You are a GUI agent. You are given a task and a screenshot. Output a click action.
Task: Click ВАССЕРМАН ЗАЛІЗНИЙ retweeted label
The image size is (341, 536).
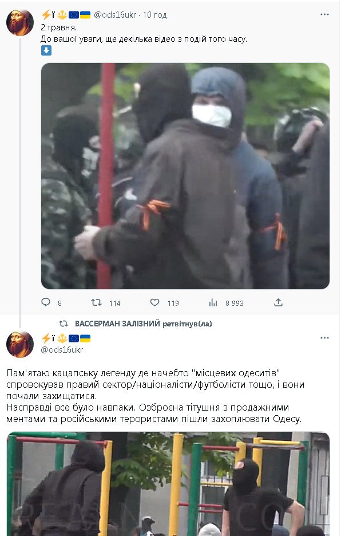tap(143, 324)
